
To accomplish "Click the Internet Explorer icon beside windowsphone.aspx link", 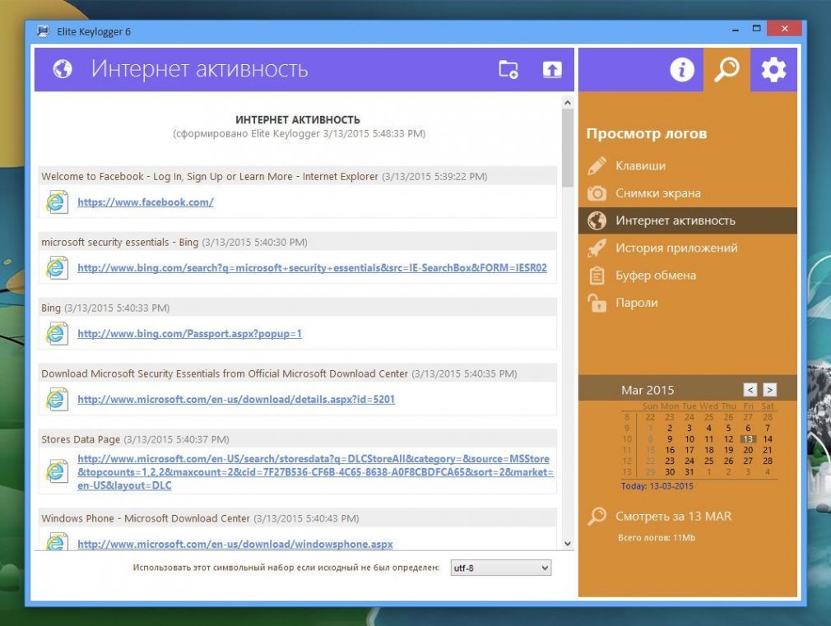I will click(x=57, y=542).
